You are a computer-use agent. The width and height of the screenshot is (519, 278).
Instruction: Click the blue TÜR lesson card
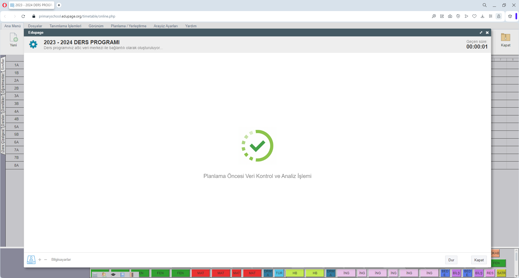(279, 273)
